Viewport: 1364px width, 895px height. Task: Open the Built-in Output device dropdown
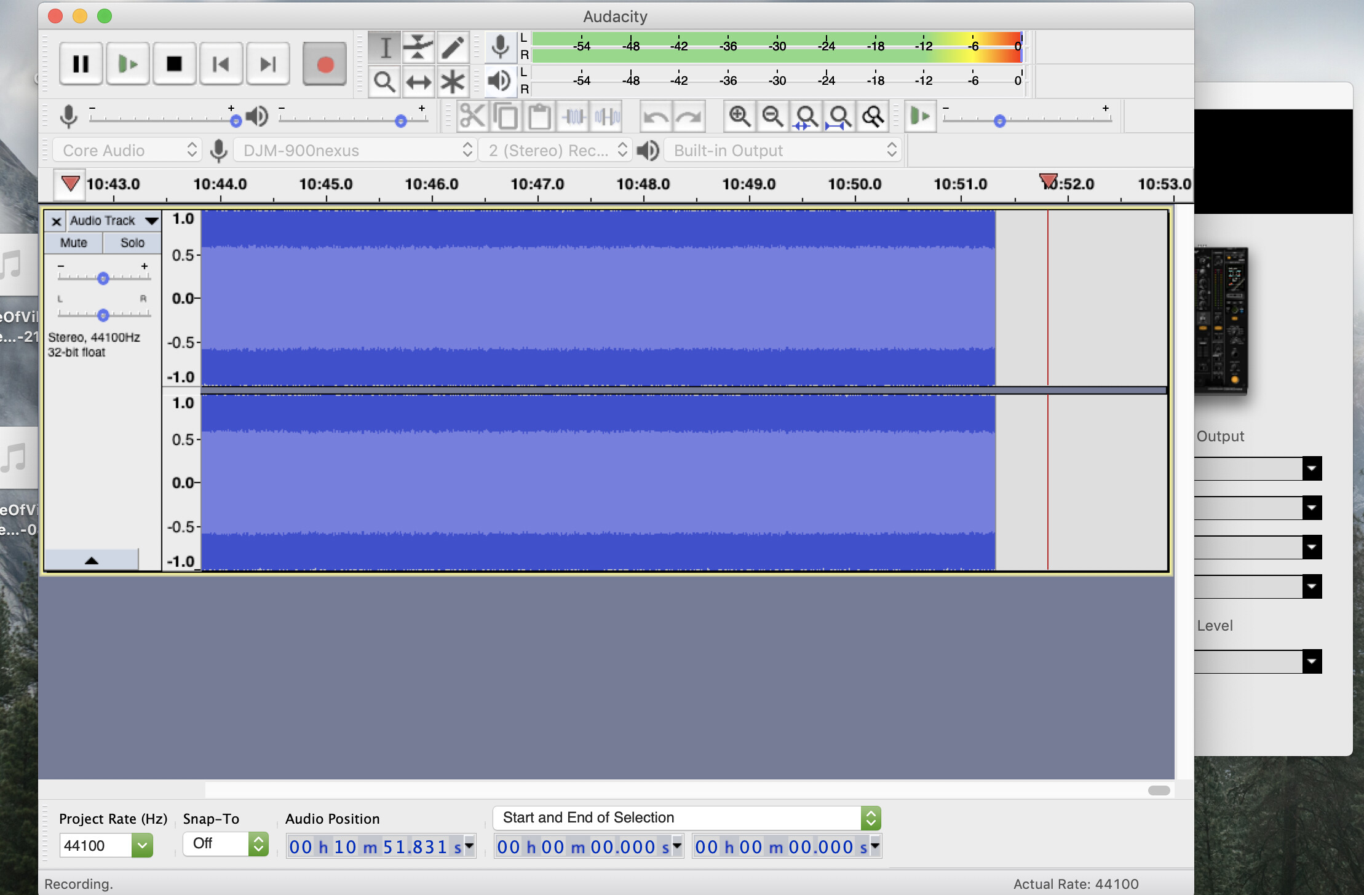coord(782,151)
